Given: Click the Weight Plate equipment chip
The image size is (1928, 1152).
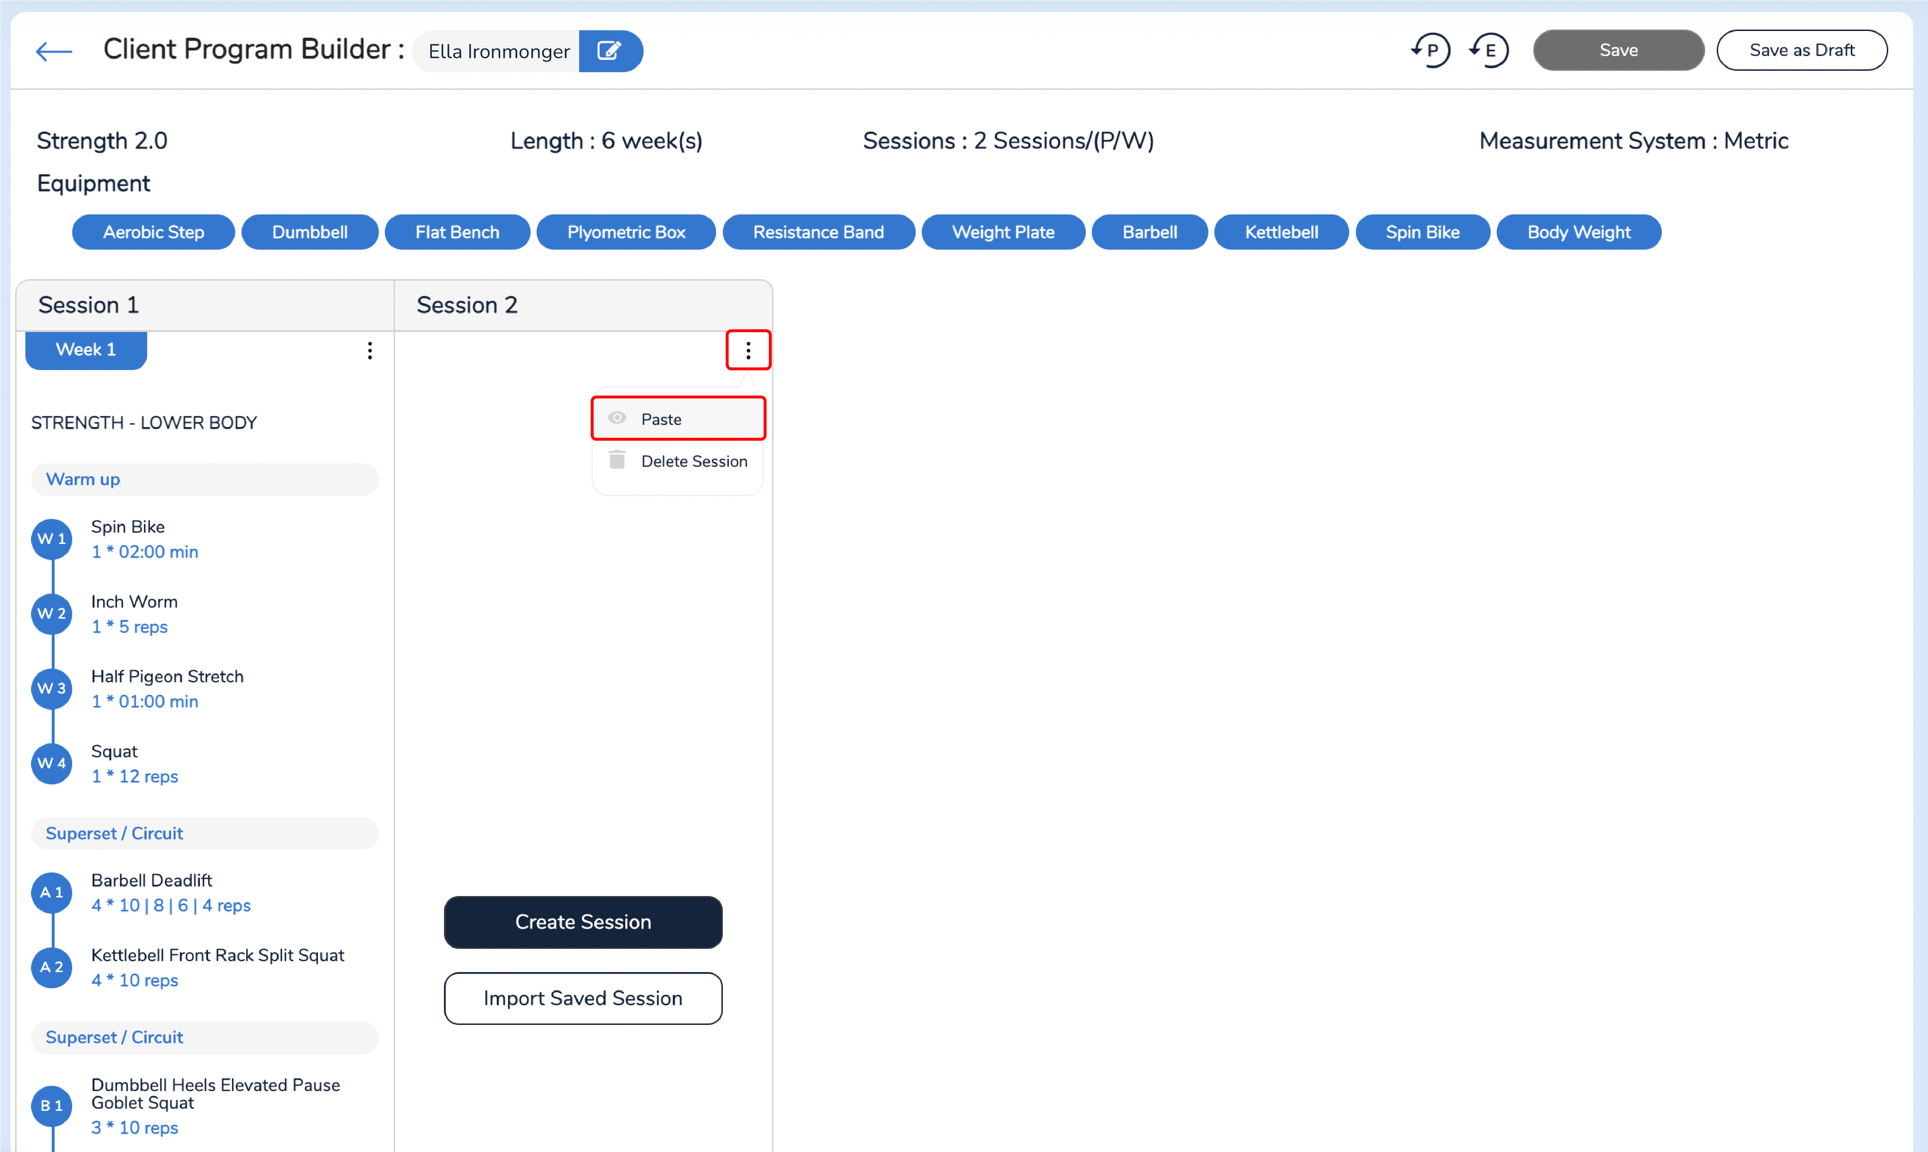Looking at the screenshot, I should tap(1003, 232).
